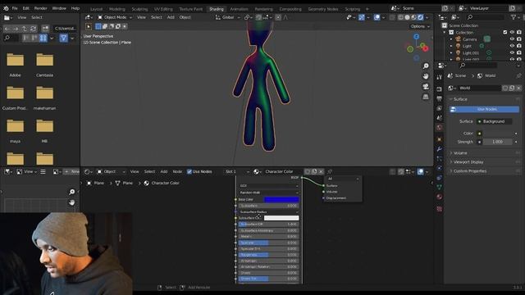Viewport: 525px width, 295px height.
Task: Click file browser refresh icon
Action: click(33, 29)
